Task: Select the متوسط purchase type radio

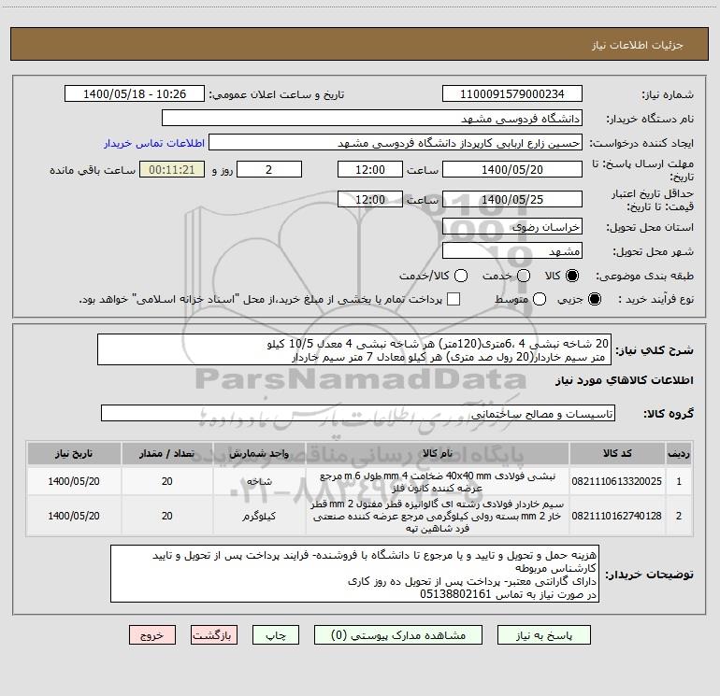Action: coord(540,299)
